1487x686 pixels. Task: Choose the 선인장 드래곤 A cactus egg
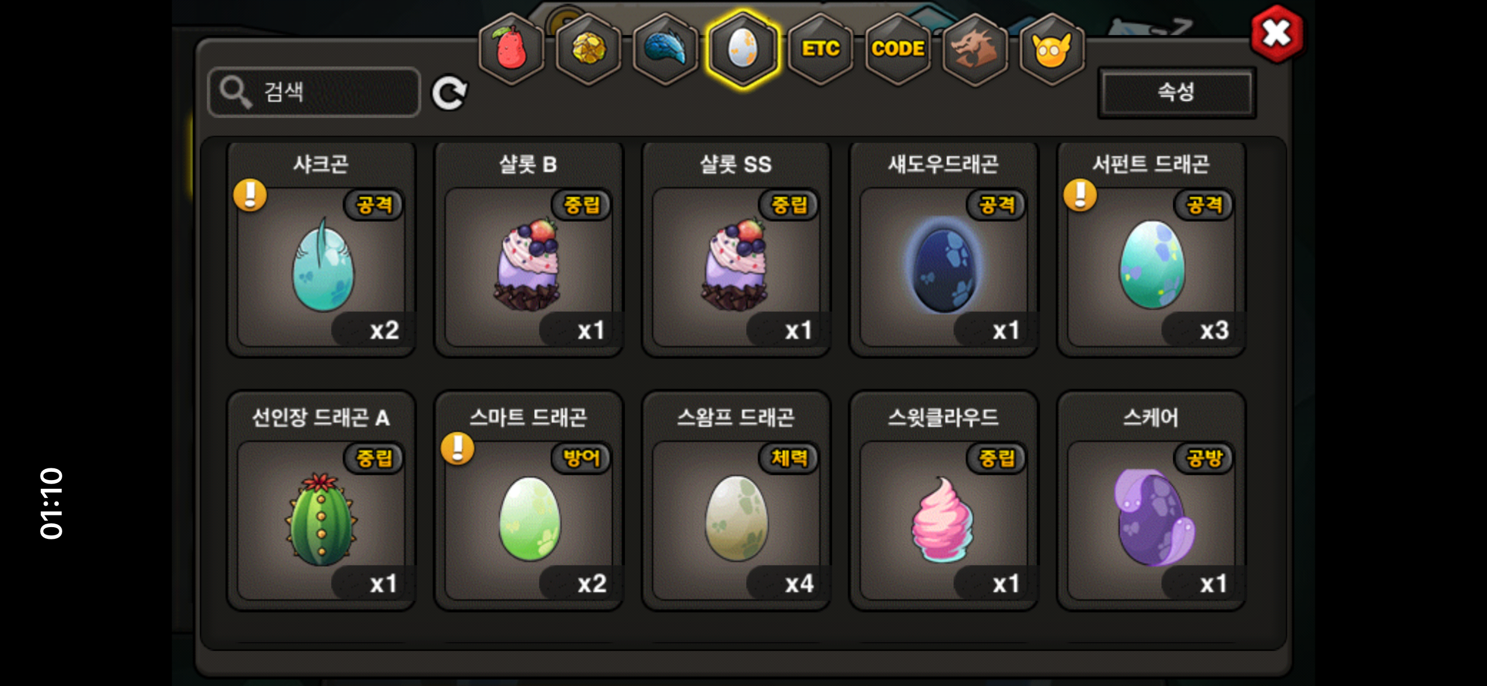(x=321, y=500)
